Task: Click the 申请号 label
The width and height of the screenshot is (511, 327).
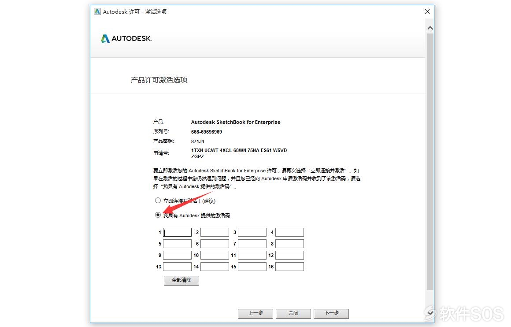Action: pyautogui.click(x=161, y=153)
